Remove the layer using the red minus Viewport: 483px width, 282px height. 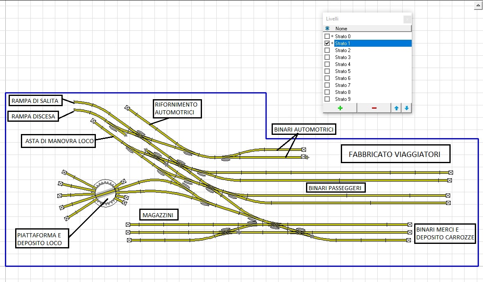point(374,108)
